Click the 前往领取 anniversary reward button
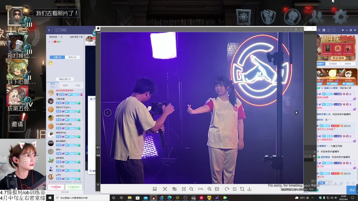The width and height of the screenshot is (358, 201). 338,58
